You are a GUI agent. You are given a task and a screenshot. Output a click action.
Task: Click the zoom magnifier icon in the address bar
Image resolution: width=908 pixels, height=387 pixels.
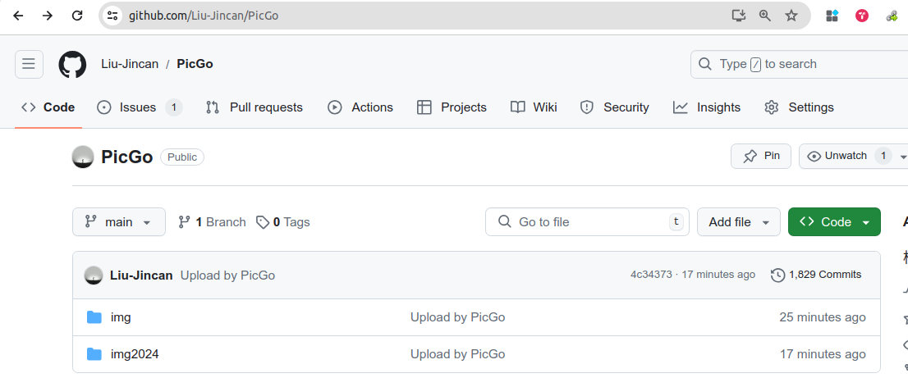[765, 16]
